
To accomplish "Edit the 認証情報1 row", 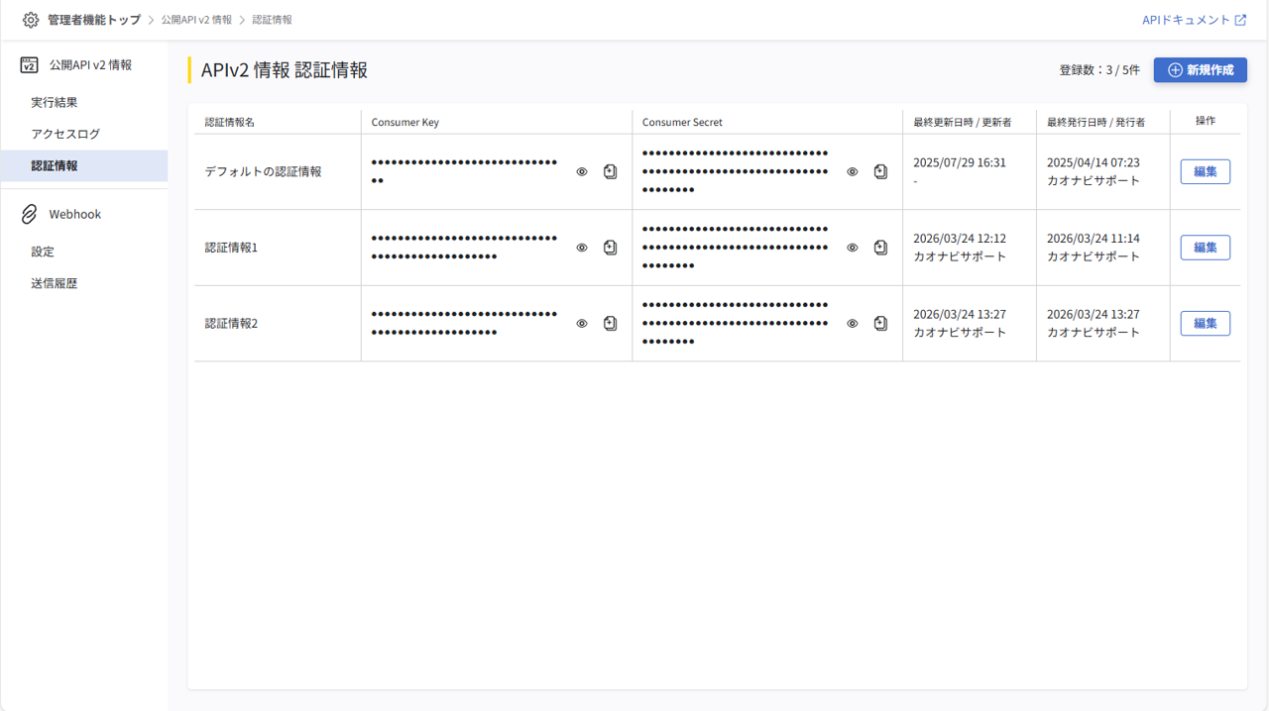I will [x=1205, y=248].
